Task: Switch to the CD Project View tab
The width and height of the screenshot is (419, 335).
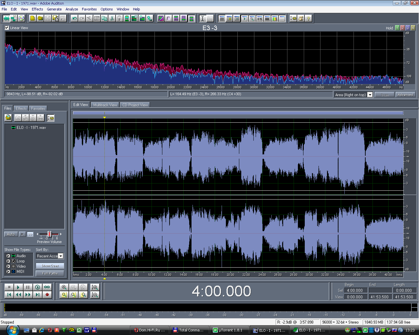Action: 135,105
